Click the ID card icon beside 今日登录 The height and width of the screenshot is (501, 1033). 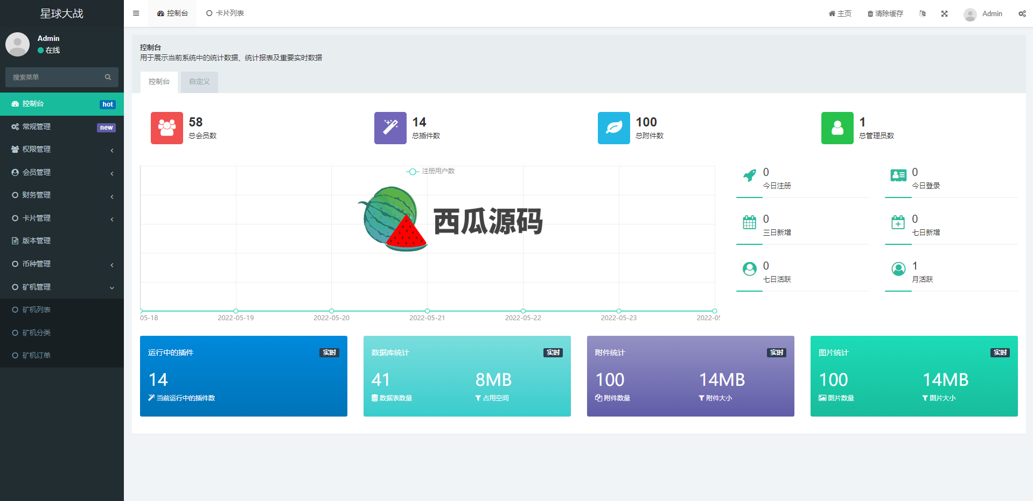click(x=898, y=175)
